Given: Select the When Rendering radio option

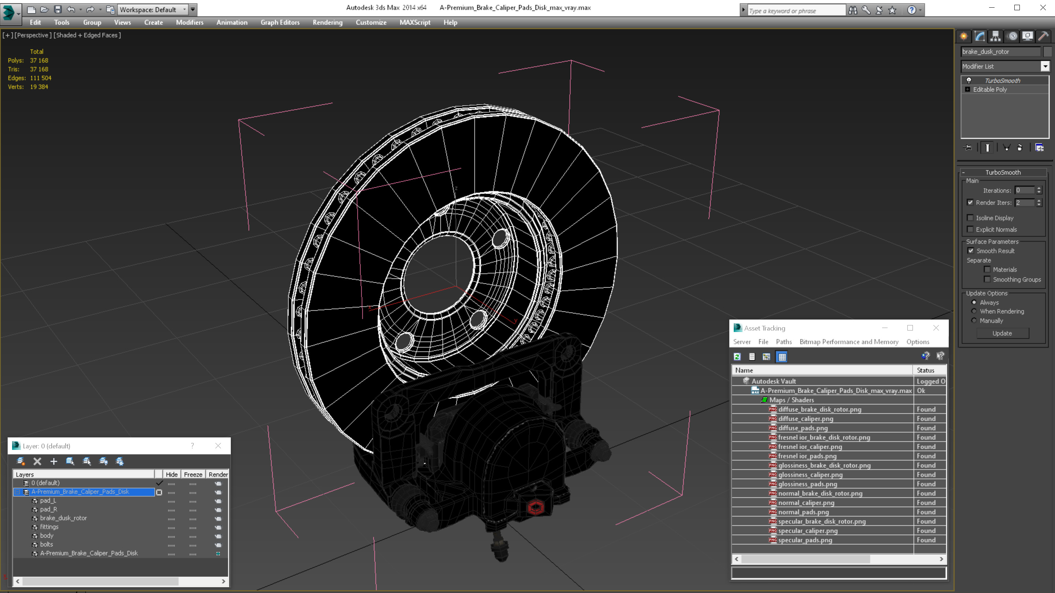Looking at the screenshot, I should tap(974, 312).
